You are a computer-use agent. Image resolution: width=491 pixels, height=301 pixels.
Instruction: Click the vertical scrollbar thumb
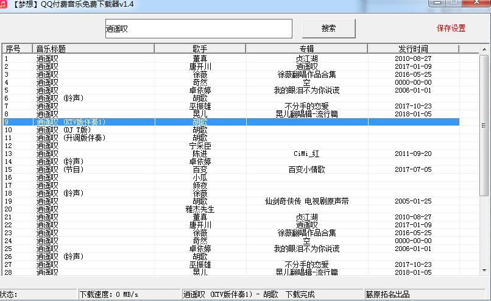coord(484,126)
